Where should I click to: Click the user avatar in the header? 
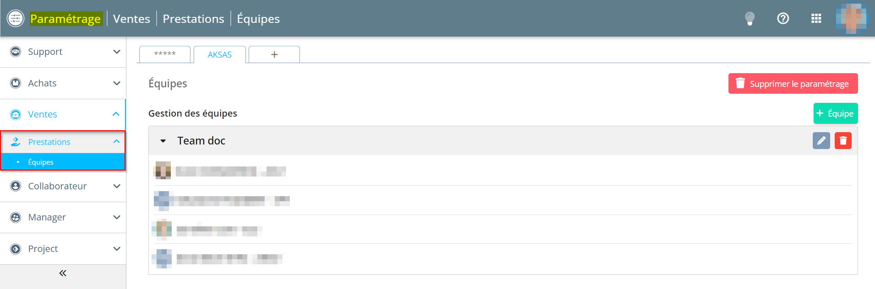(851, 18)
